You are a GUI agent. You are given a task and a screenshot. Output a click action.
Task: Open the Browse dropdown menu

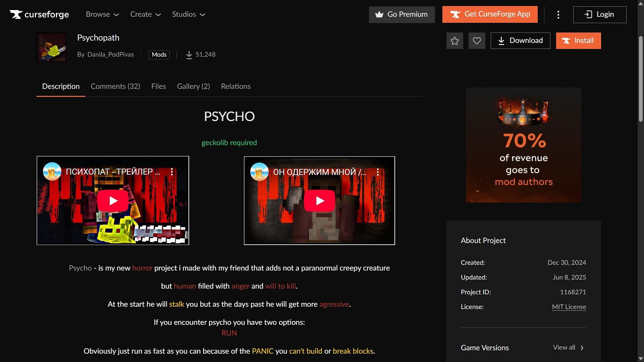tap(102, 14)
